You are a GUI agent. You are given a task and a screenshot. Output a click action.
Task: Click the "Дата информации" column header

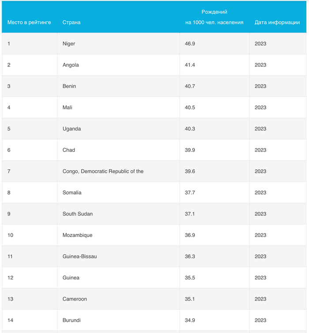point(277,23)
